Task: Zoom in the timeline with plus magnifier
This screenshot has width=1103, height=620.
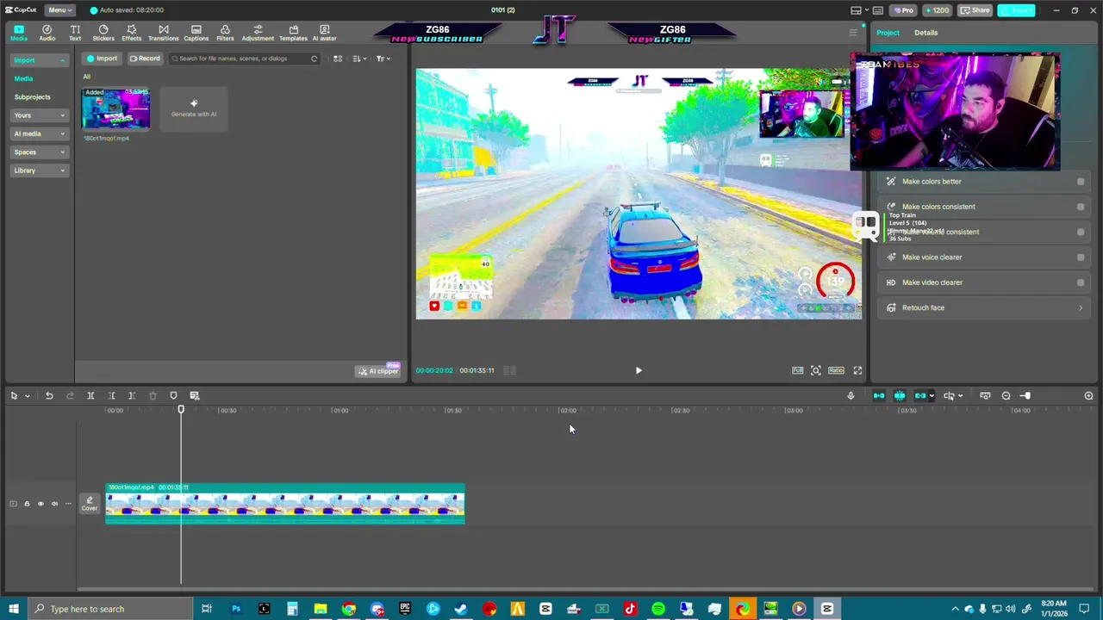Action: pos(1088,395)
